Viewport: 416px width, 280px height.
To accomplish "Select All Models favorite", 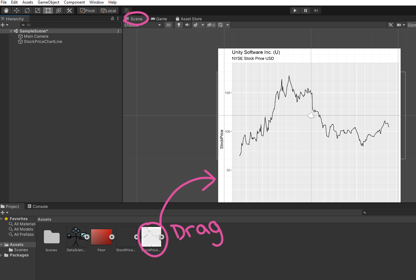I will pyautogui.click(x=21, y=229).
